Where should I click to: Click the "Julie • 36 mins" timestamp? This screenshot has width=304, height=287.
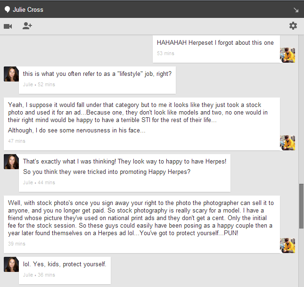(39, 275)
